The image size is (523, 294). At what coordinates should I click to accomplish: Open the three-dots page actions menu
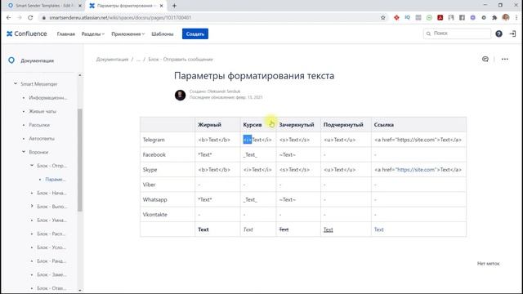point(505,59)
